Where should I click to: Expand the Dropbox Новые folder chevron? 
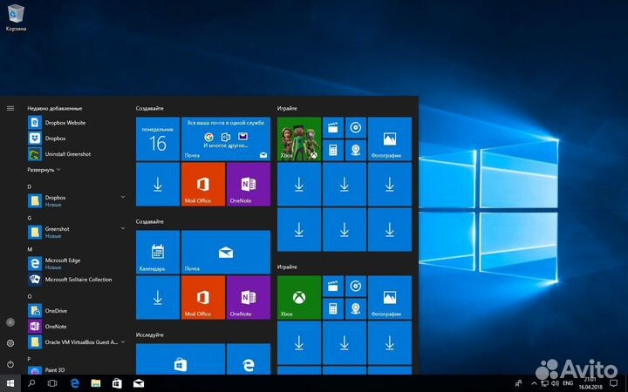coord(123,197)
